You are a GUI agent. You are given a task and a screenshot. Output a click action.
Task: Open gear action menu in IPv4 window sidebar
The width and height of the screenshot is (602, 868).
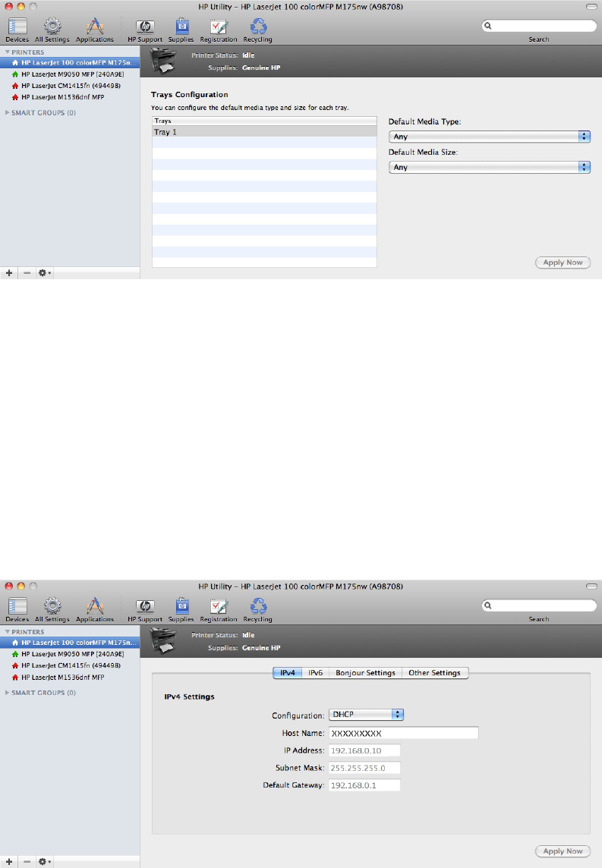click(44, 862)
